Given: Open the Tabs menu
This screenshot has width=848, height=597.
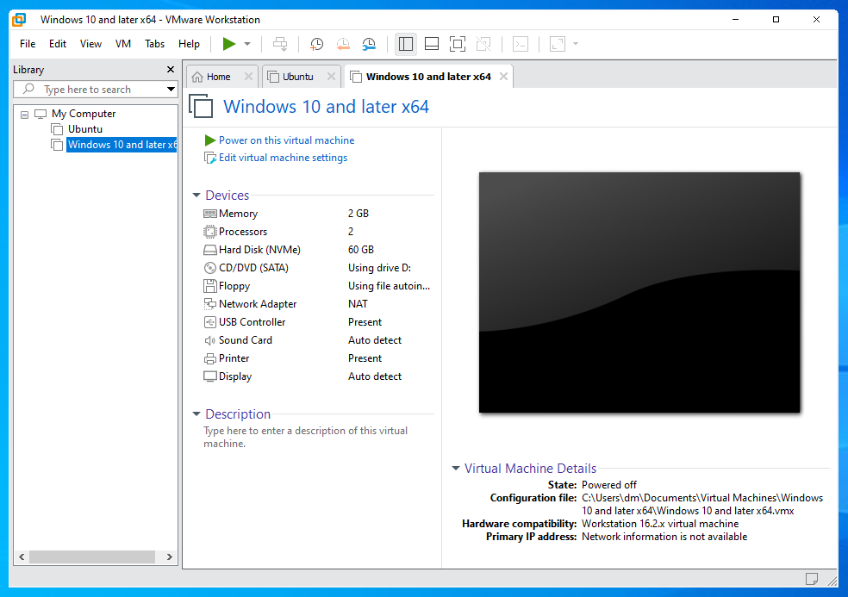Looking at the screenshot, I should (154, 44).
